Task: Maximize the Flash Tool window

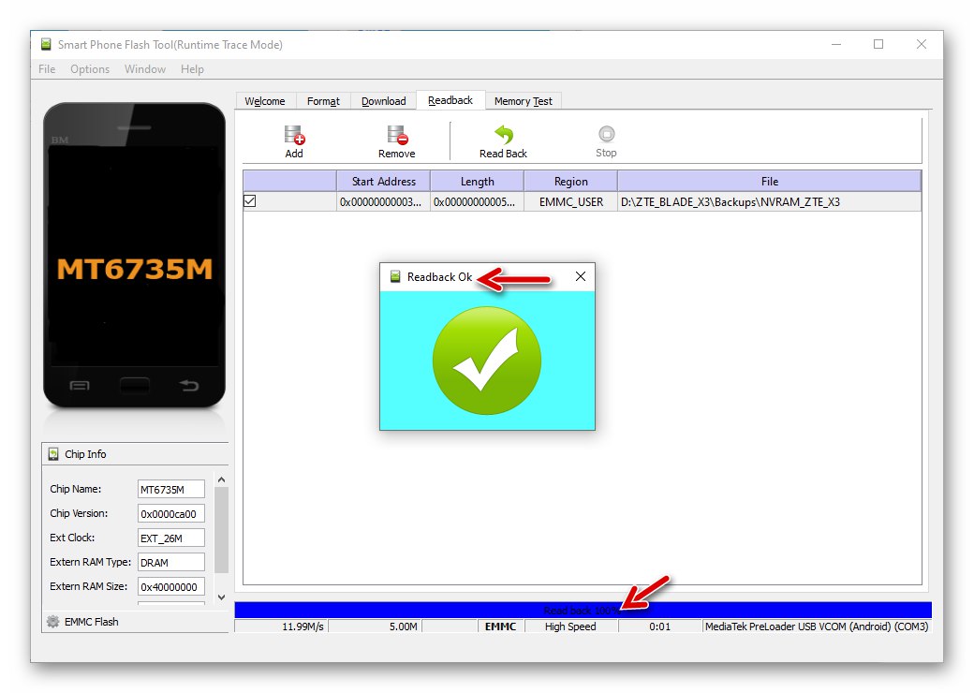Action: tap(878, 44)
